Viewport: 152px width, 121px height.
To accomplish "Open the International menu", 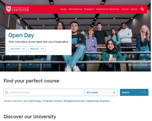I will (x=75, y=9).
